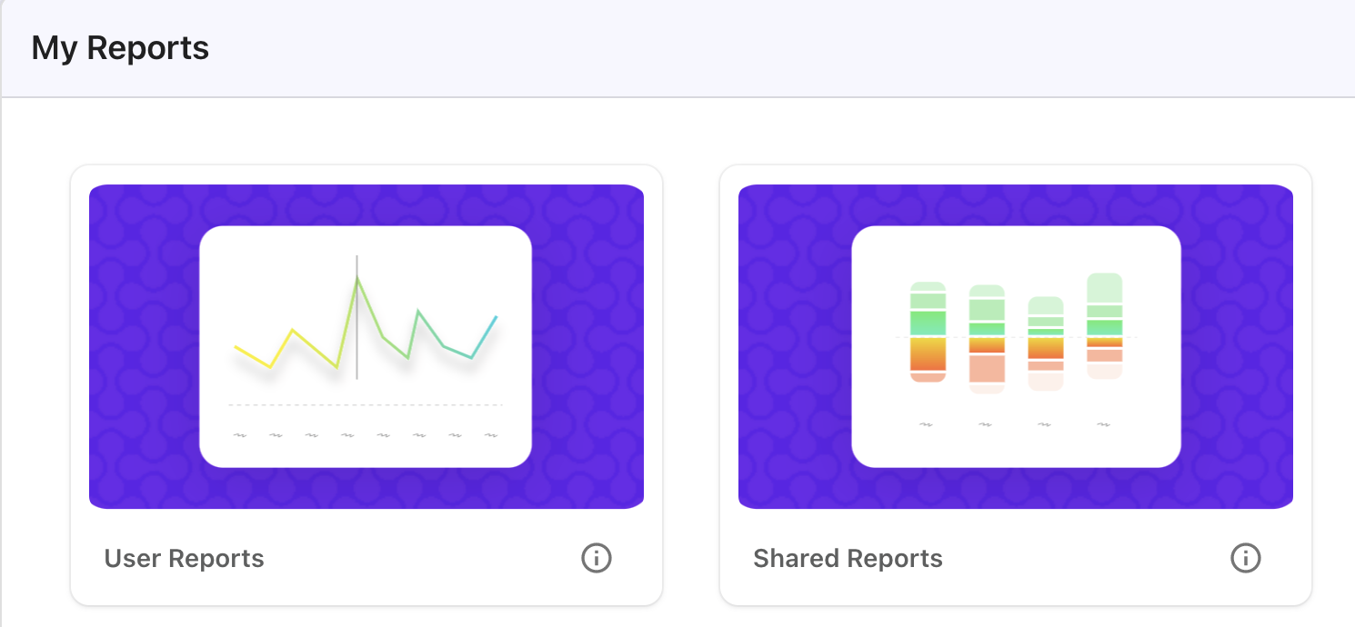This screenshot has width=1355, height=627.
Task: Click the first stacked bar in Shared Reports
Action: [928, 332]
